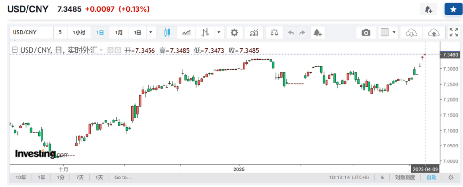The height and width of the screenshot is (187, 463).
Task: Select the candlestick chart style
Action: point(167,32)
